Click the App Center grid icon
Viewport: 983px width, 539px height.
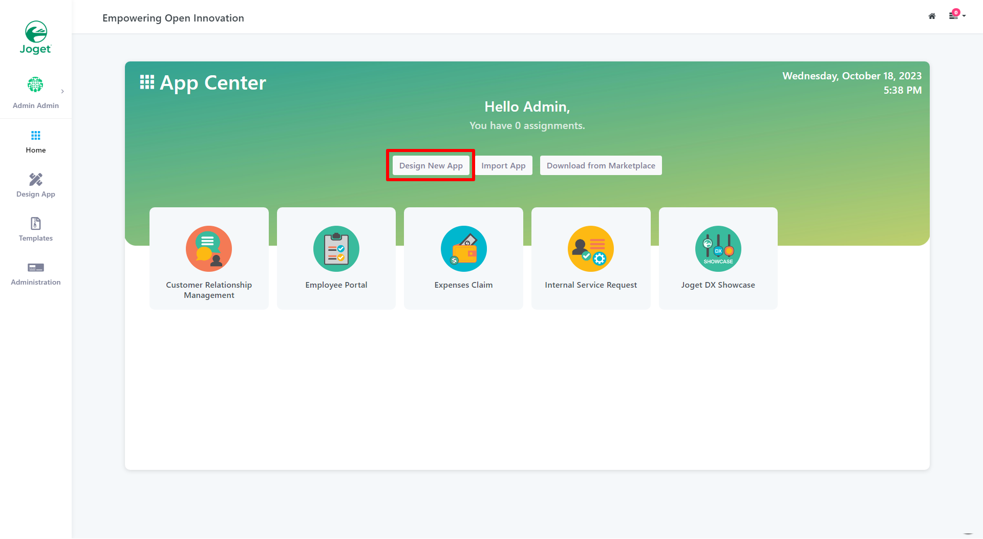point(147,82)
